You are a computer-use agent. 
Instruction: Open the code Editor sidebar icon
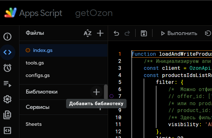click(x=8, y=52)
